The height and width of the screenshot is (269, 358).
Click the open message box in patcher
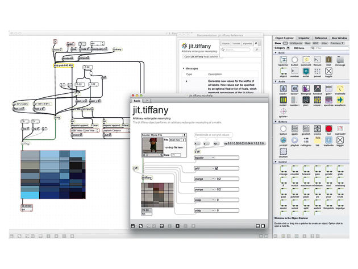coord(70,44)
